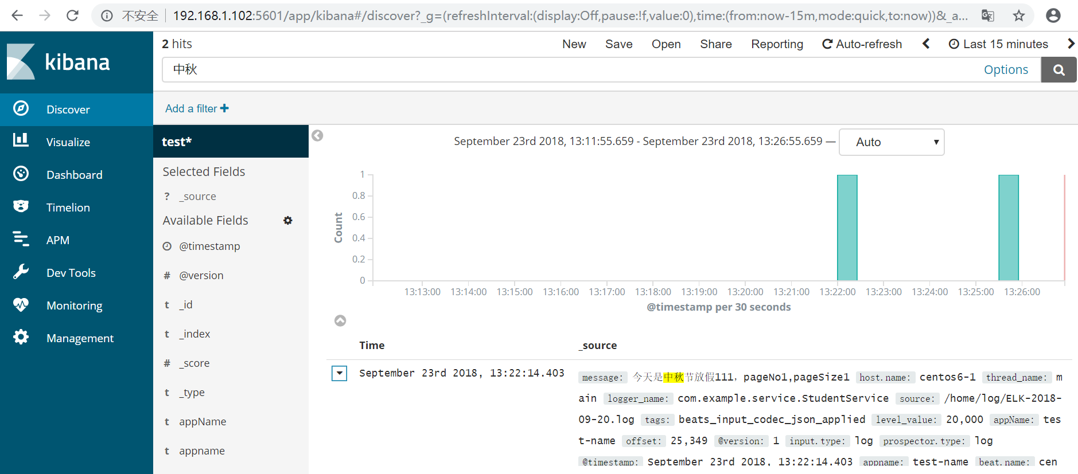Click browser back arrow

point(17,15)
